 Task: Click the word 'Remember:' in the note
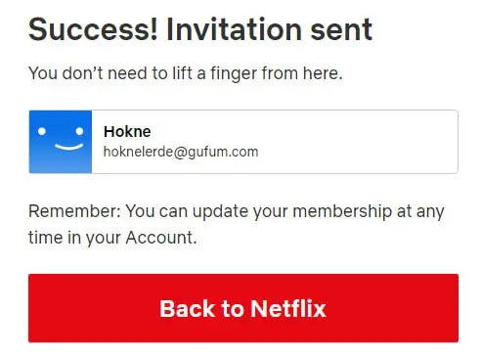(x=74, y=211)
